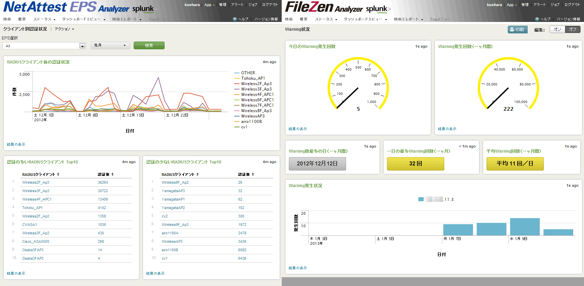Open 概要 nav item in NetAttest window

tap(22, 19)
